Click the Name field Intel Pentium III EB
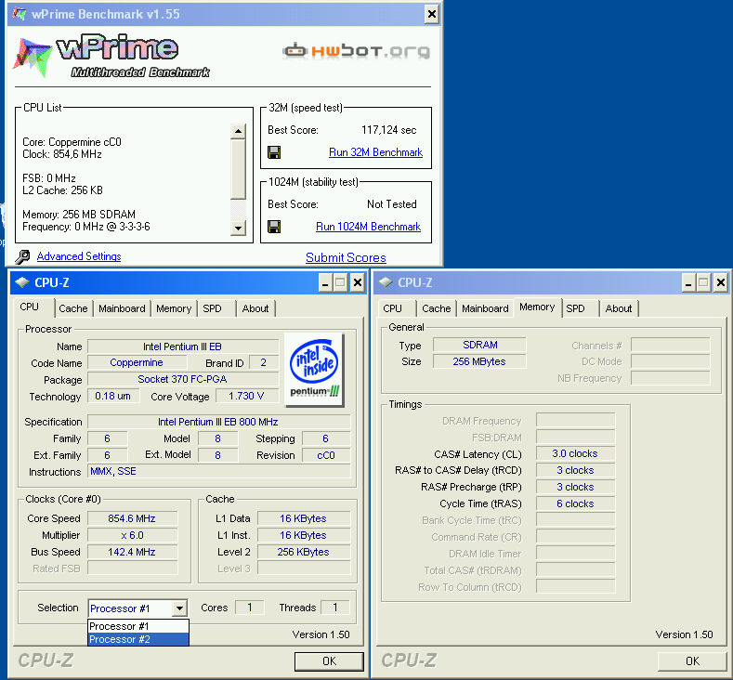The height and width of the screenshot is (680, 733). (x=183, y=347)
